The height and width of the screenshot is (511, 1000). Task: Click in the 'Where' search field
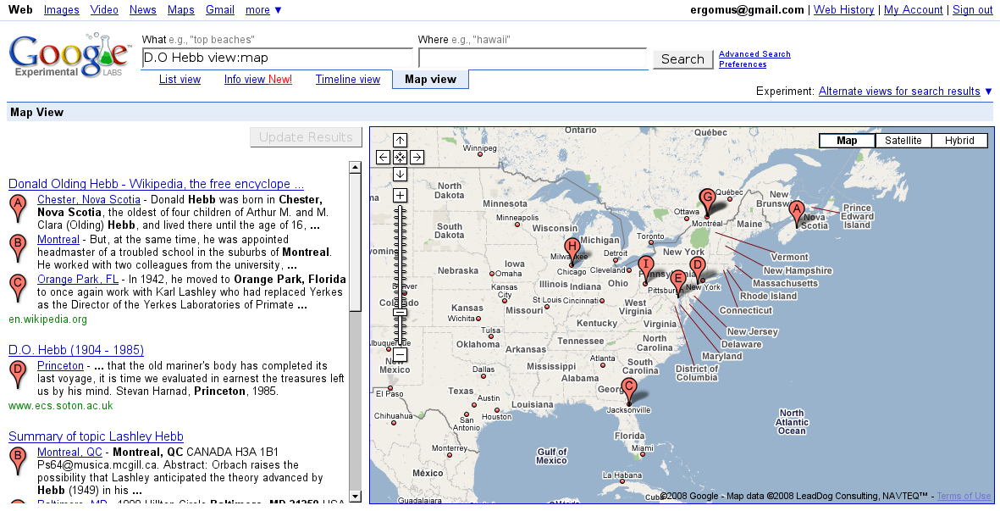pyautogui.click(x=533, y=58)
